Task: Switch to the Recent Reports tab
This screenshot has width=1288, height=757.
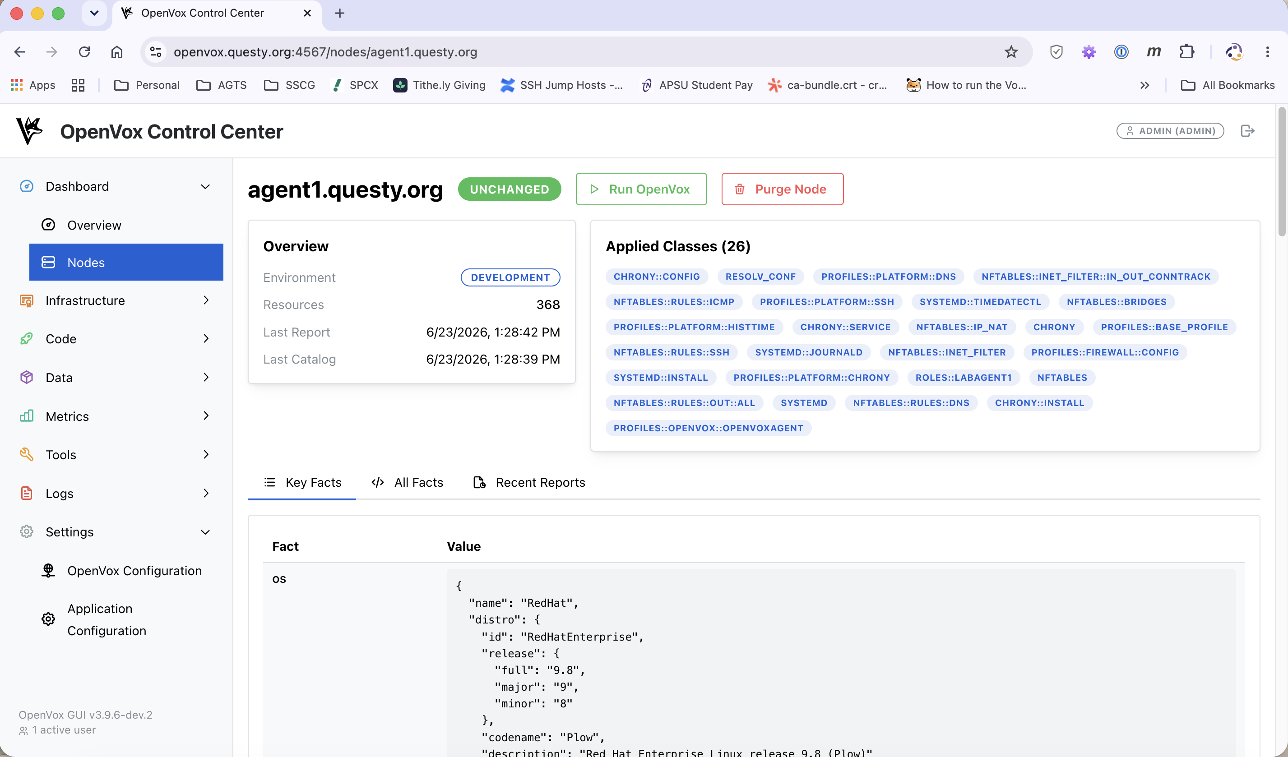Action: [529, 482]
